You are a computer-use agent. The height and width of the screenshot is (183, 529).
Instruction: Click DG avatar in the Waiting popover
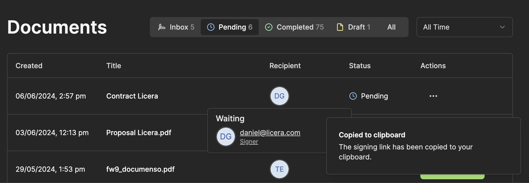click(x=226, y=137)
